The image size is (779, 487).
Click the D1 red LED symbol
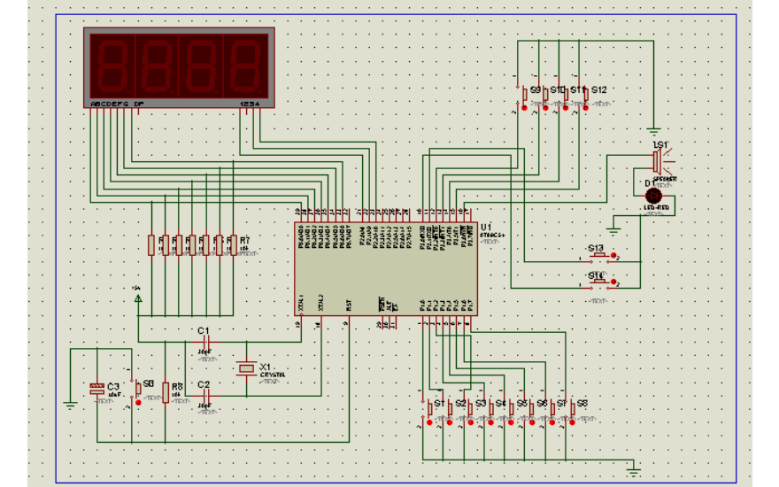(x=654, y=196)
